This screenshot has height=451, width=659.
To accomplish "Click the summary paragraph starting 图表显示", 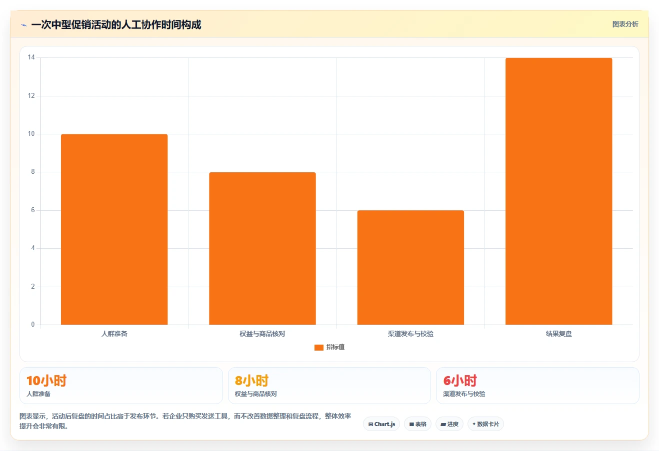I will click(x=185, y=421).
